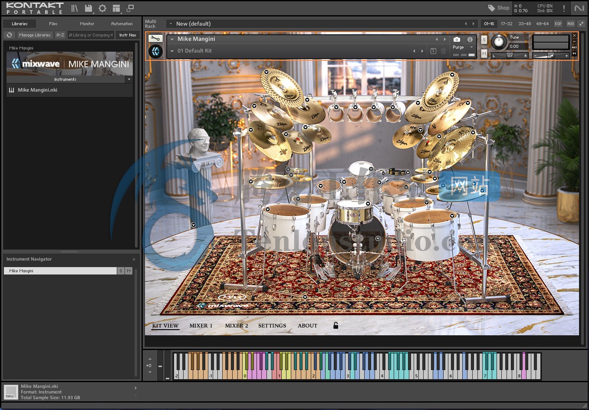Switch to the Monitor tab

pos(87,24)
